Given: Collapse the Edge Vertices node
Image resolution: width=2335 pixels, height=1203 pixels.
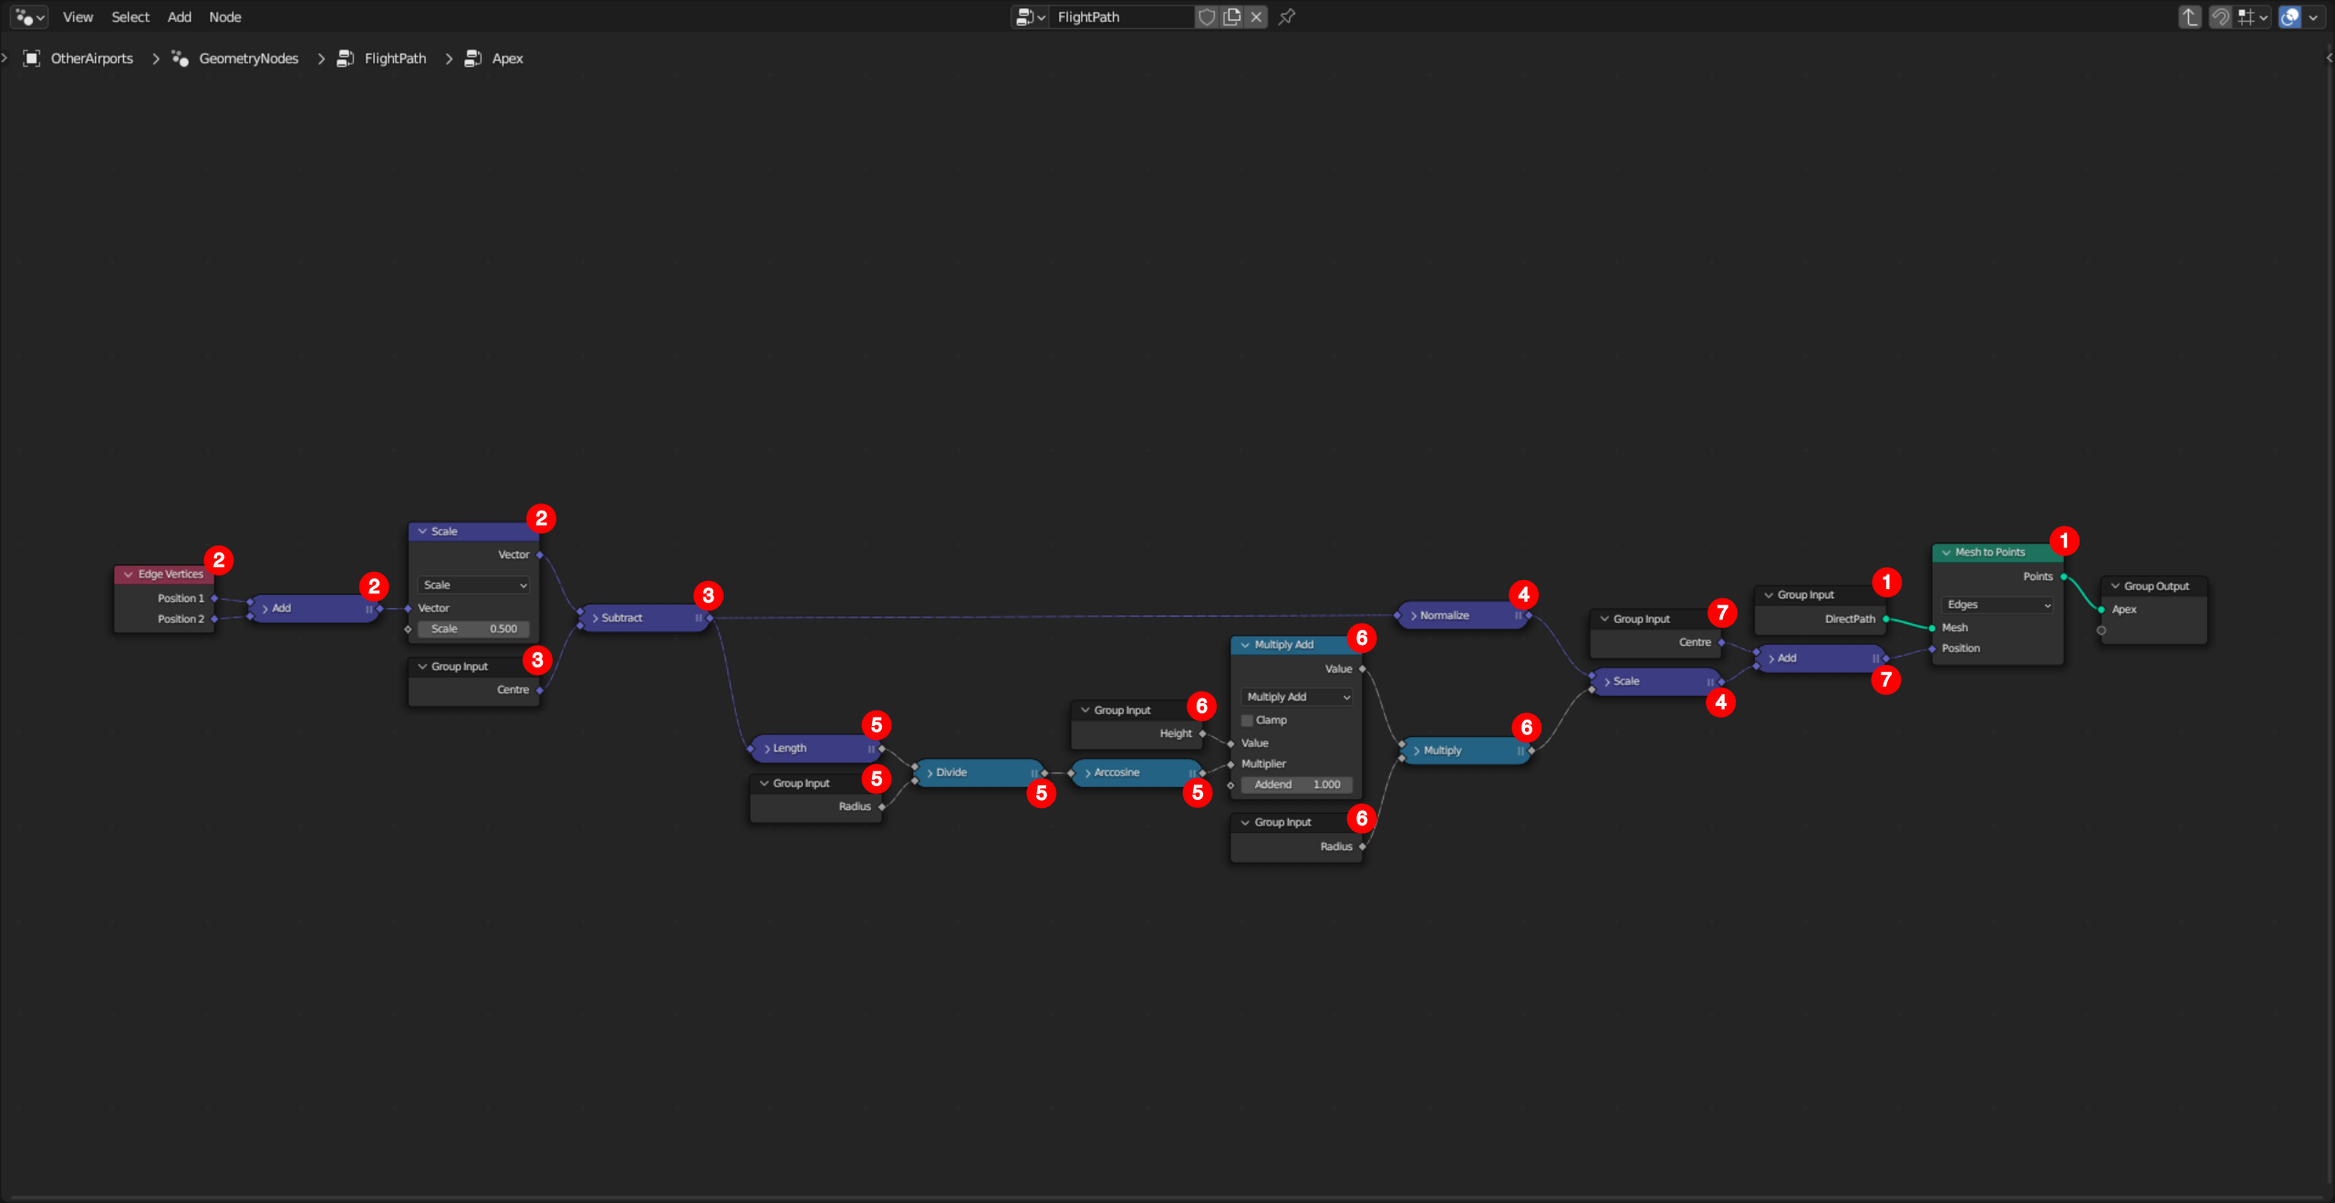Looking at the screenshot, I should pos(129,575).
